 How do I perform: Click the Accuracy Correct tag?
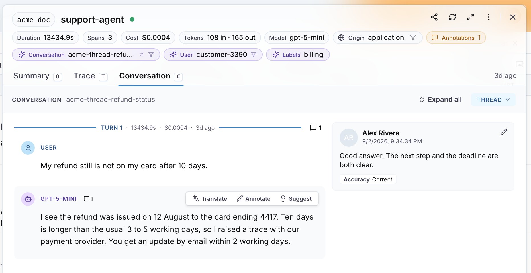tap(368, 179)
